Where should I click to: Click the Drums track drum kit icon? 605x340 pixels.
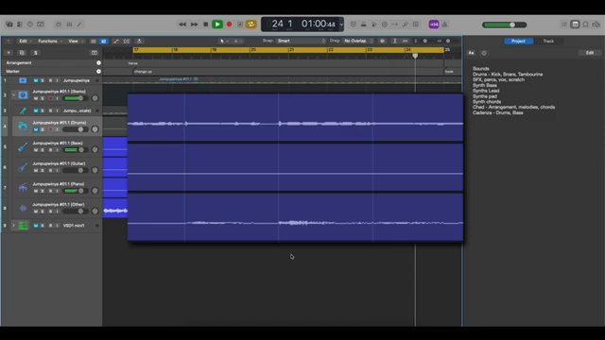[23, 126]
